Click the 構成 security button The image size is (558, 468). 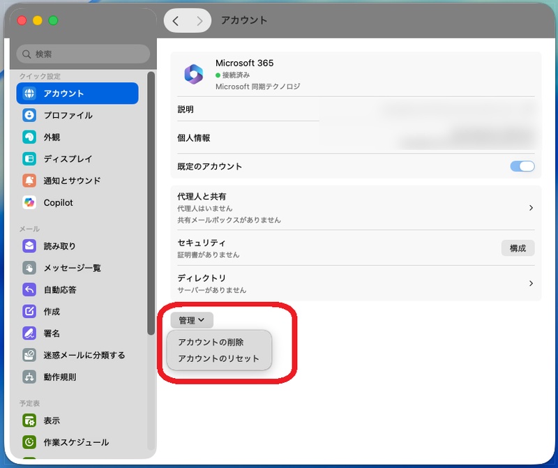(x=518, y=248)
